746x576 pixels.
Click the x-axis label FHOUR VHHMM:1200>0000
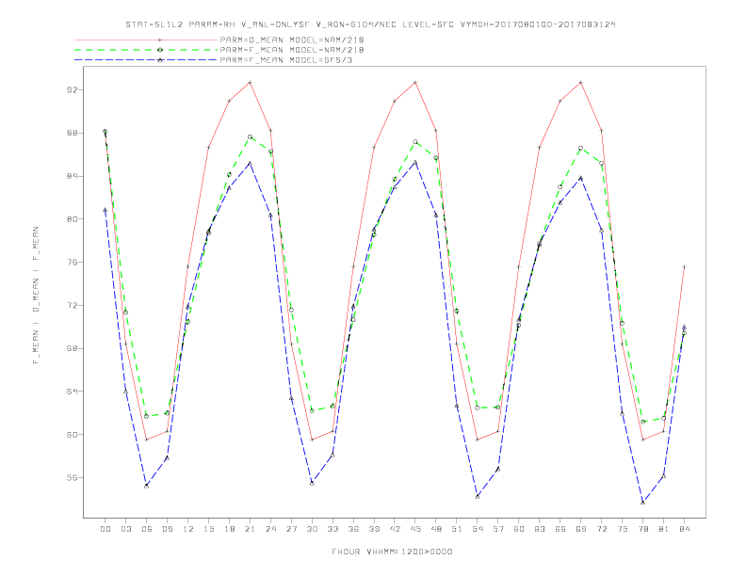pyautogui.click(x=392, y=552)
